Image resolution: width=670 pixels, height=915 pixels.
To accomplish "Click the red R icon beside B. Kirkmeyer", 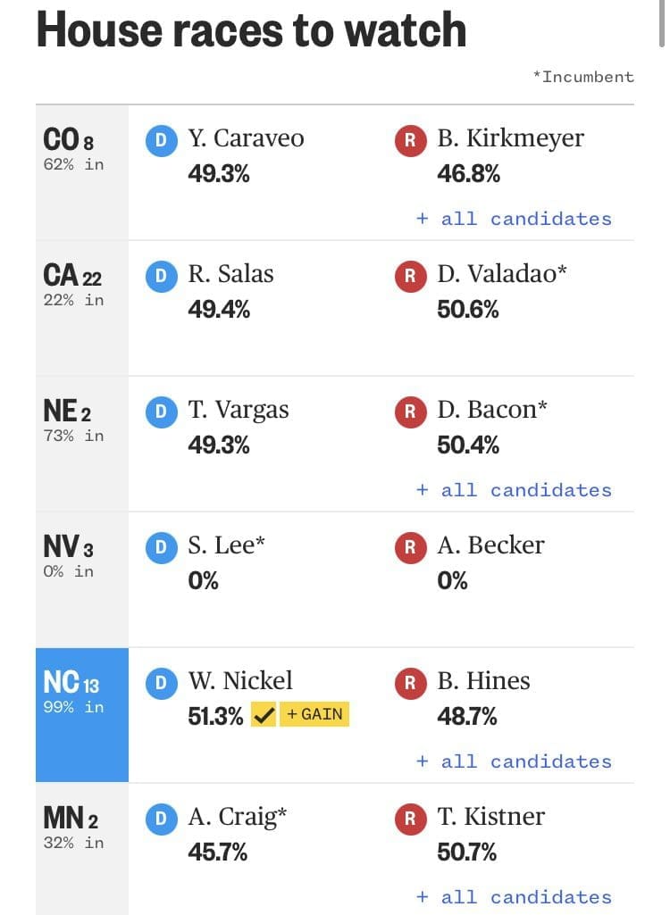I will (x=410, y=139).
